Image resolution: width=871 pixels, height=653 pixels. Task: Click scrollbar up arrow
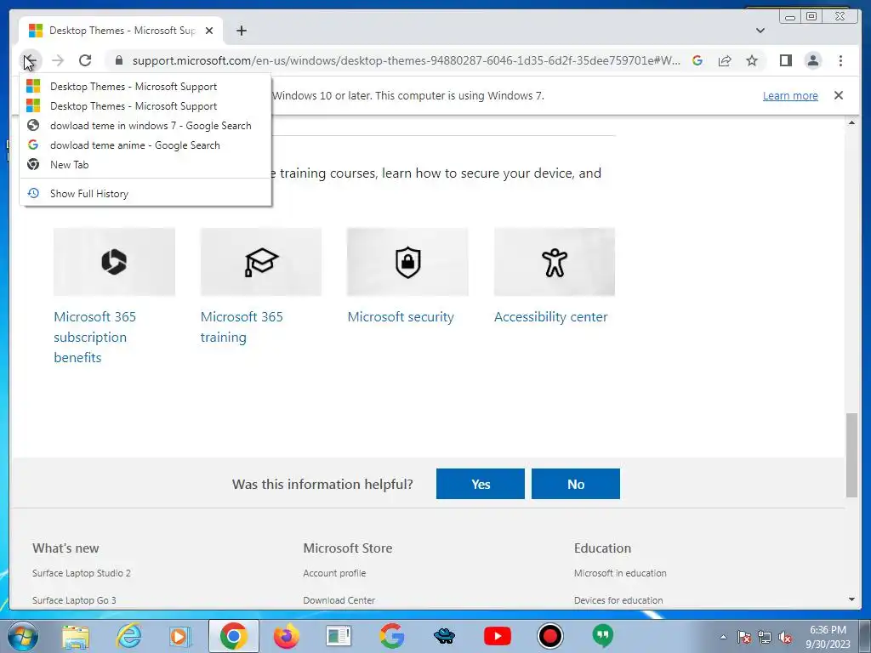[851, 122]
